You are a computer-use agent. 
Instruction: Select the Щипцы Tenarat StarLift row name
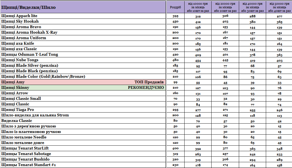pyautogui.click(x=25, y=148)
